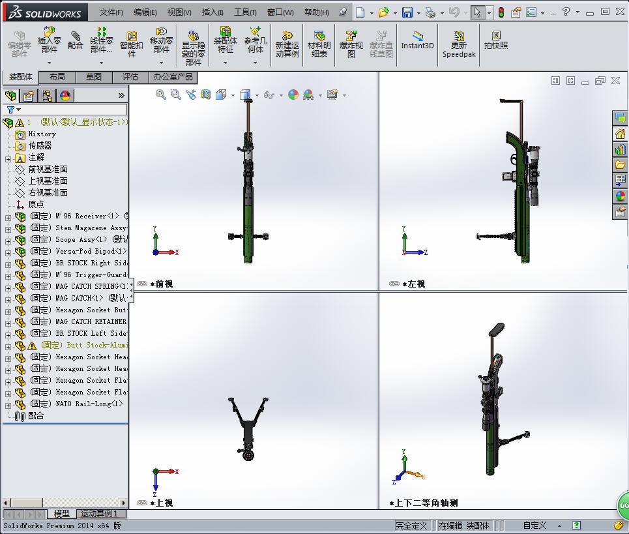Open the 插入零部件 dropdown arrow

click(49, 63)
